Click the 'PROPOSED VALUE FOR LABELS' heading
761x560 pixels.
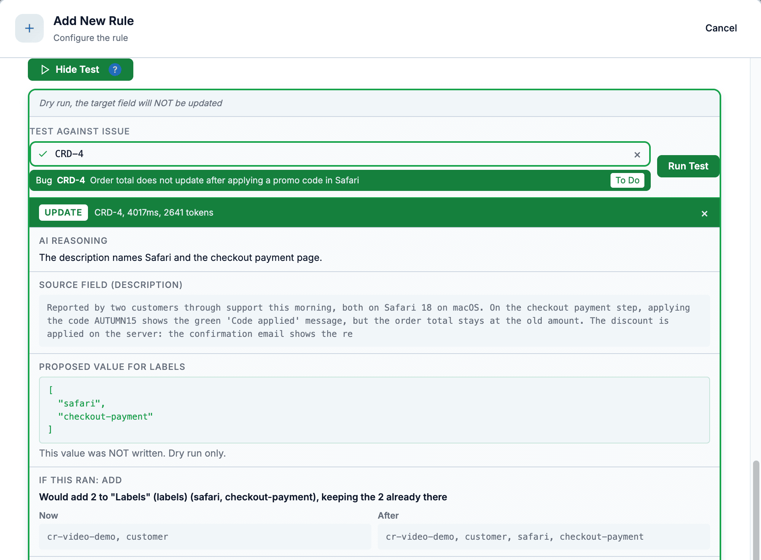click(x=112, y=367)
